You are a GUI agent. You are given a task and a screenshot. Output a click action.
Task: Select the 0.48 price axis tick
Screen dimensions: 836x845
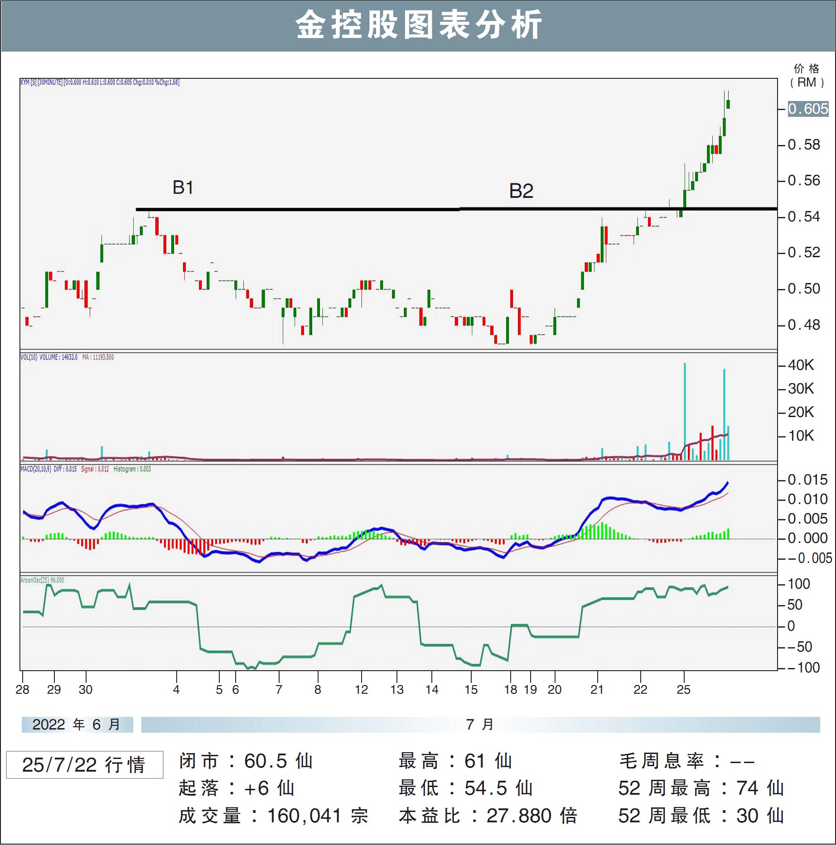tap(804, 325)
